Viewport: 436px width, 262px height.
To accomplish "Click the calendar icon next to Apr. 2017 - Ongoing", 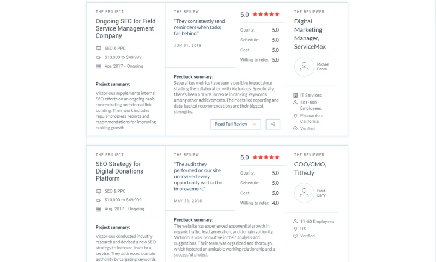I will click(99, 66).
